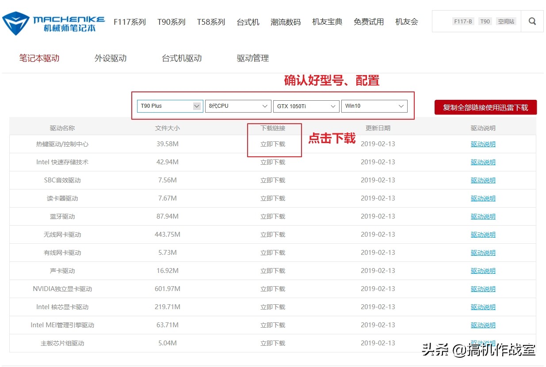This screenshot has height=367, width=546.
Task: Switch to the 外设驱动 tab
Action: [110, 58]
